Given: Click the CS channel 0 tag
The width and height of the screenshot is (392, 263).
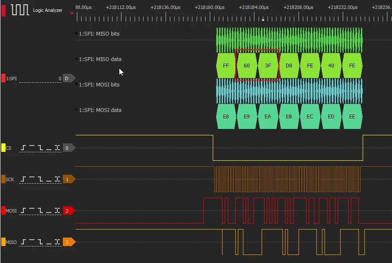Looking at the screenshot, I should pyautogui.click(x=68, y=148).
